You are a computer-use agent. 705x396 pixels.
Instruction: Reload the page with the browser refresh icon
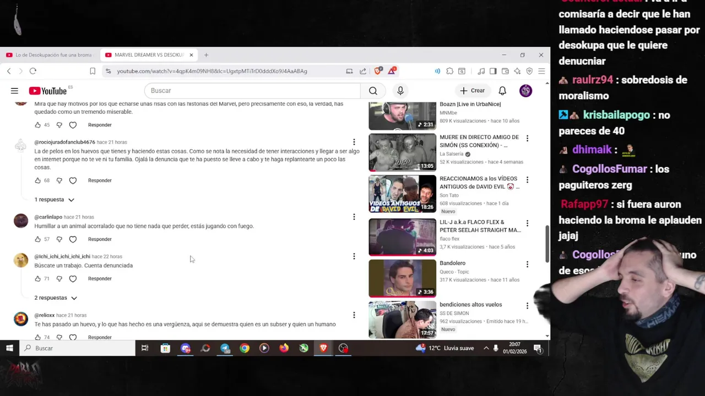point(33,71)
